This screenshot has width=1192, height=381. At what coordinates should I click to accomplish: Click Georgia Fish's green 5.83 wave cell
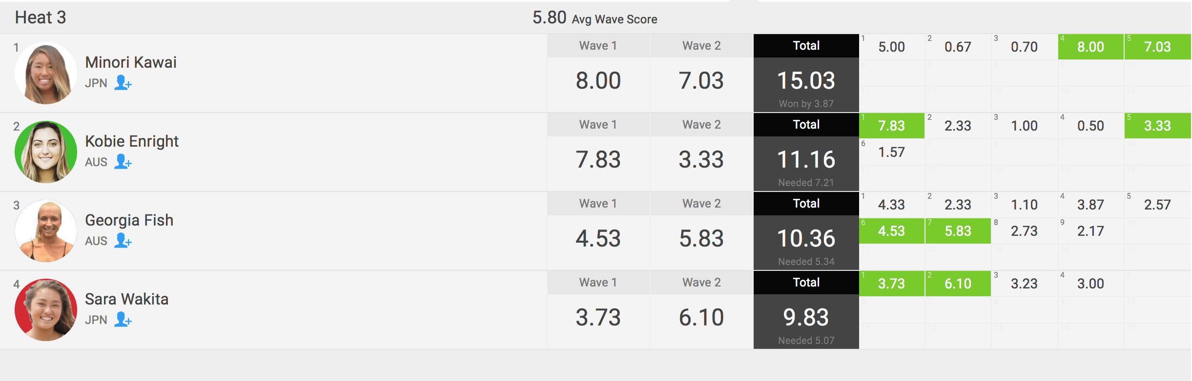coord(958,231)
